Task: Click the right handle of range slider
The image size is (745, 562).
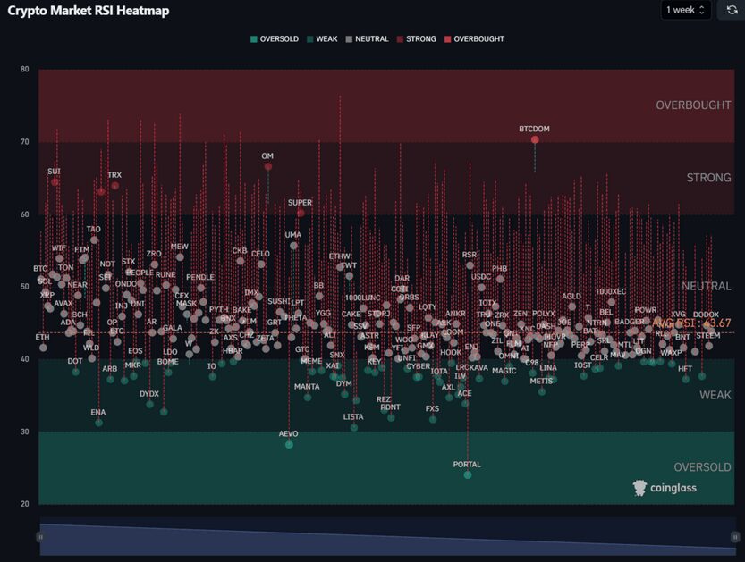Action: pos(734,536)
